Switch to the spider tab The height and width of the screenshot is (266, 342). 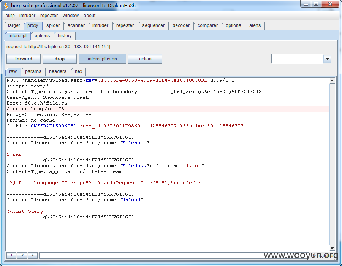point(53,25)
